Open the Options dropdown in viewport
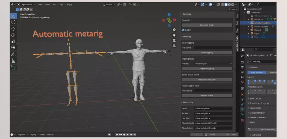The width and height of the screenshot is (287, 139). (233, 9)
